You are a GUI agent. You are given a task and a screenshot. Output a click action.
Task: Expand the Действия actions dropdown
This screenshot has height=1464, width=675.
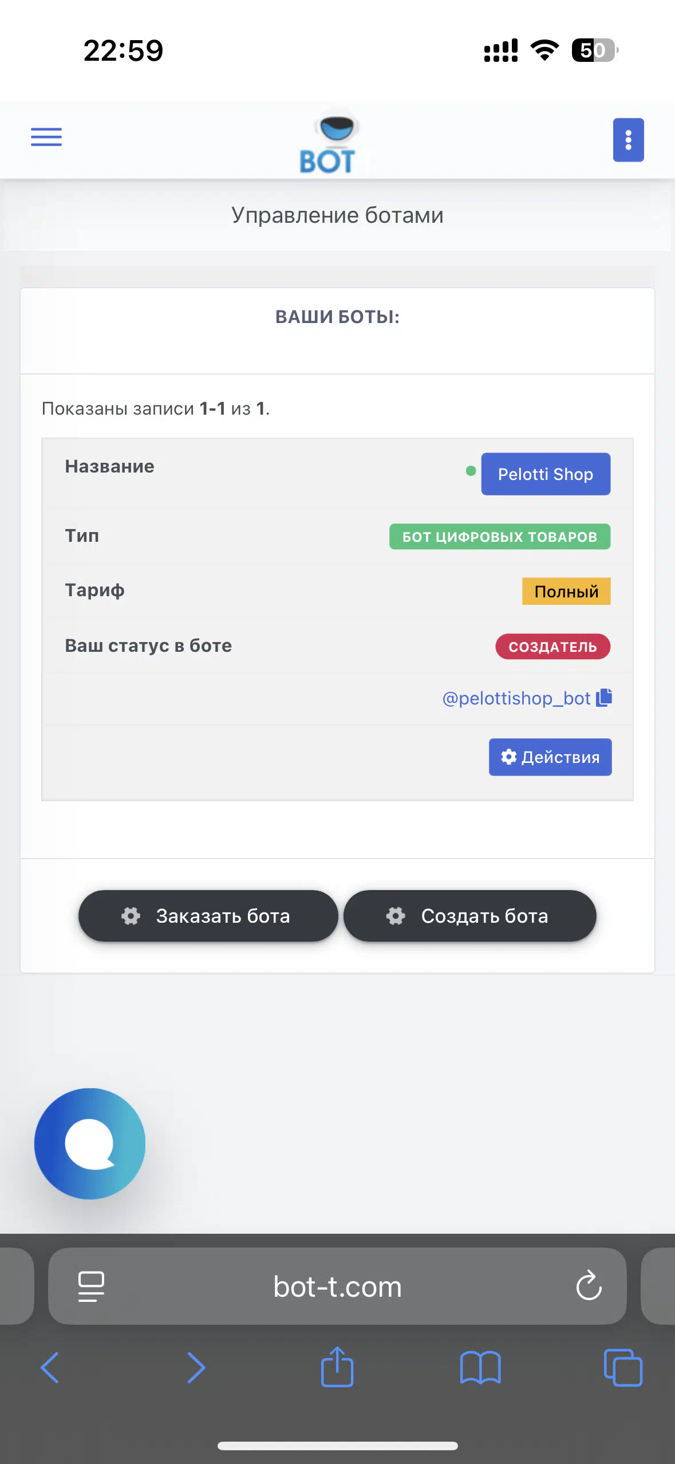(x=550, y=757)
